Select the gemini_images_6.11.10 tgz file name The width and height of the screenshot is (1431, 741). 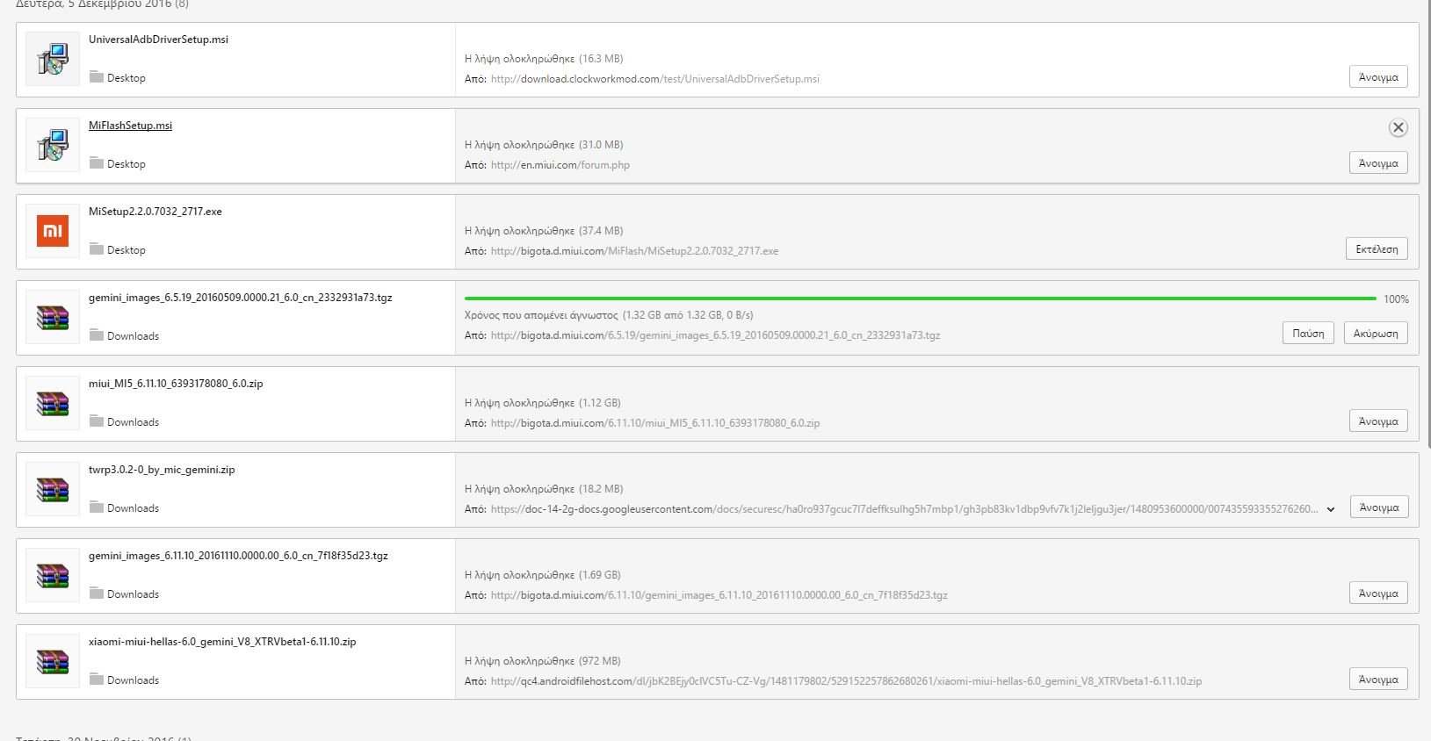point(238,556)
